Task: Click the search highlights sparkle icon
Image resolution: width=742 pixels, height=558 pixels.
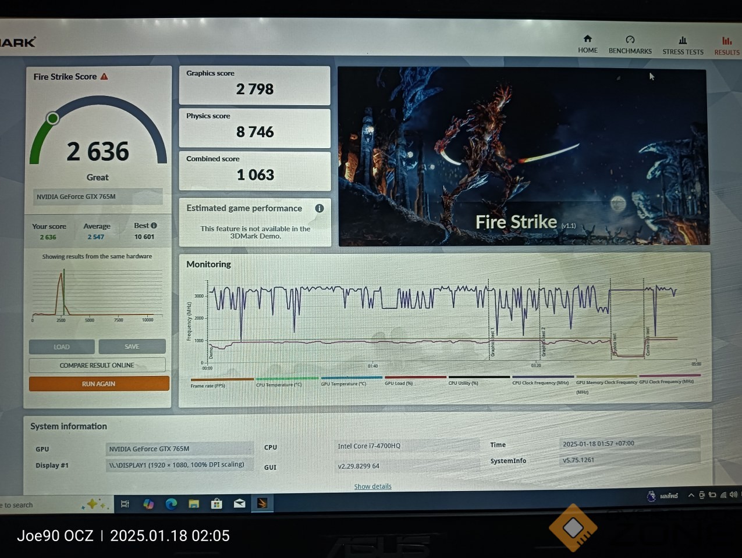Action: point(95,504)
